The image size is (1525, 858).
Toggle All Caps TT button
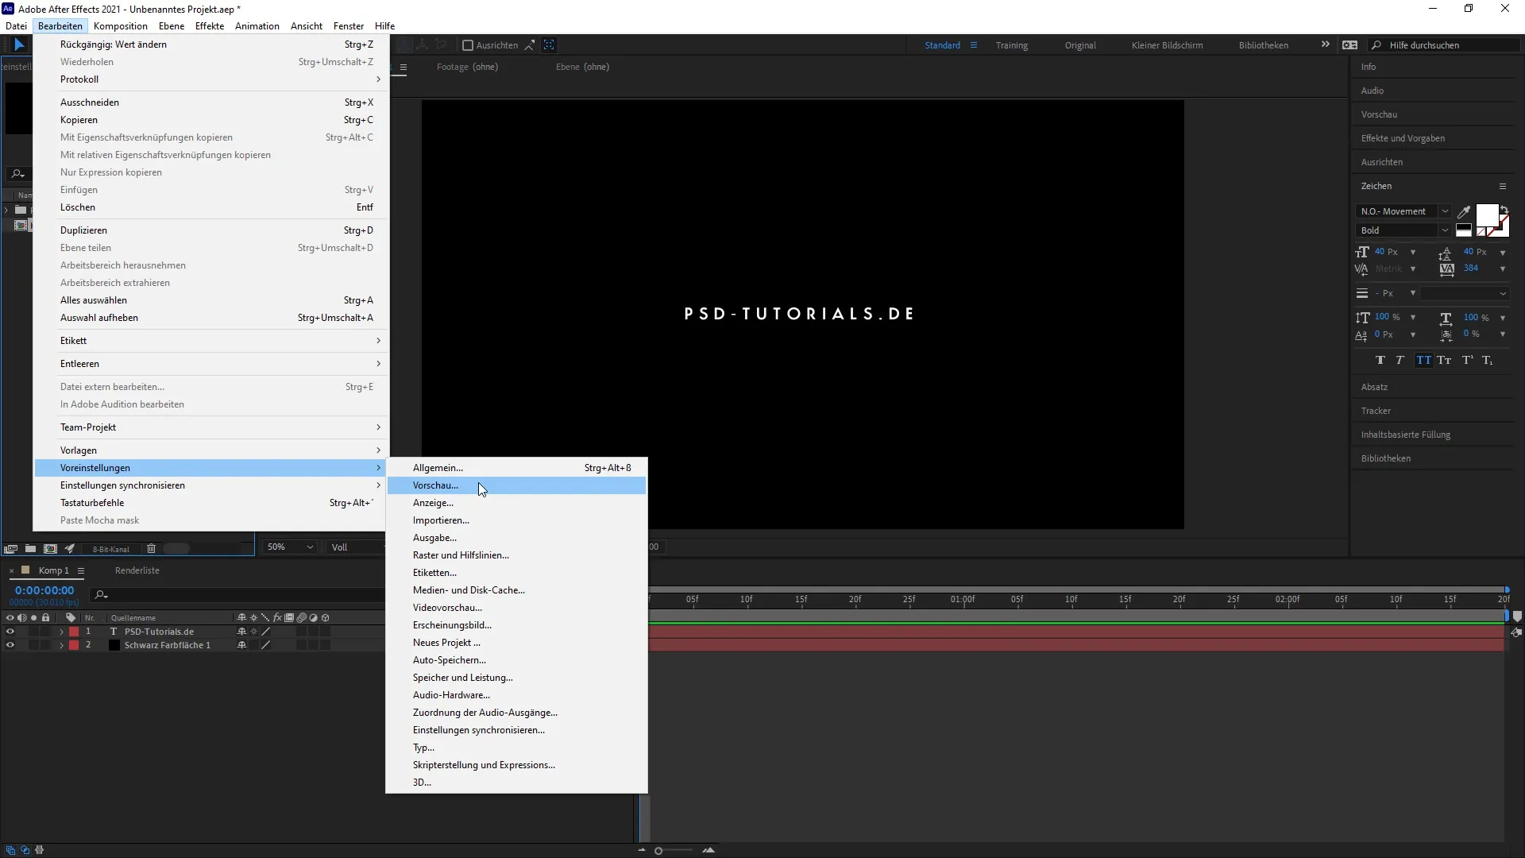point(1423,360)
